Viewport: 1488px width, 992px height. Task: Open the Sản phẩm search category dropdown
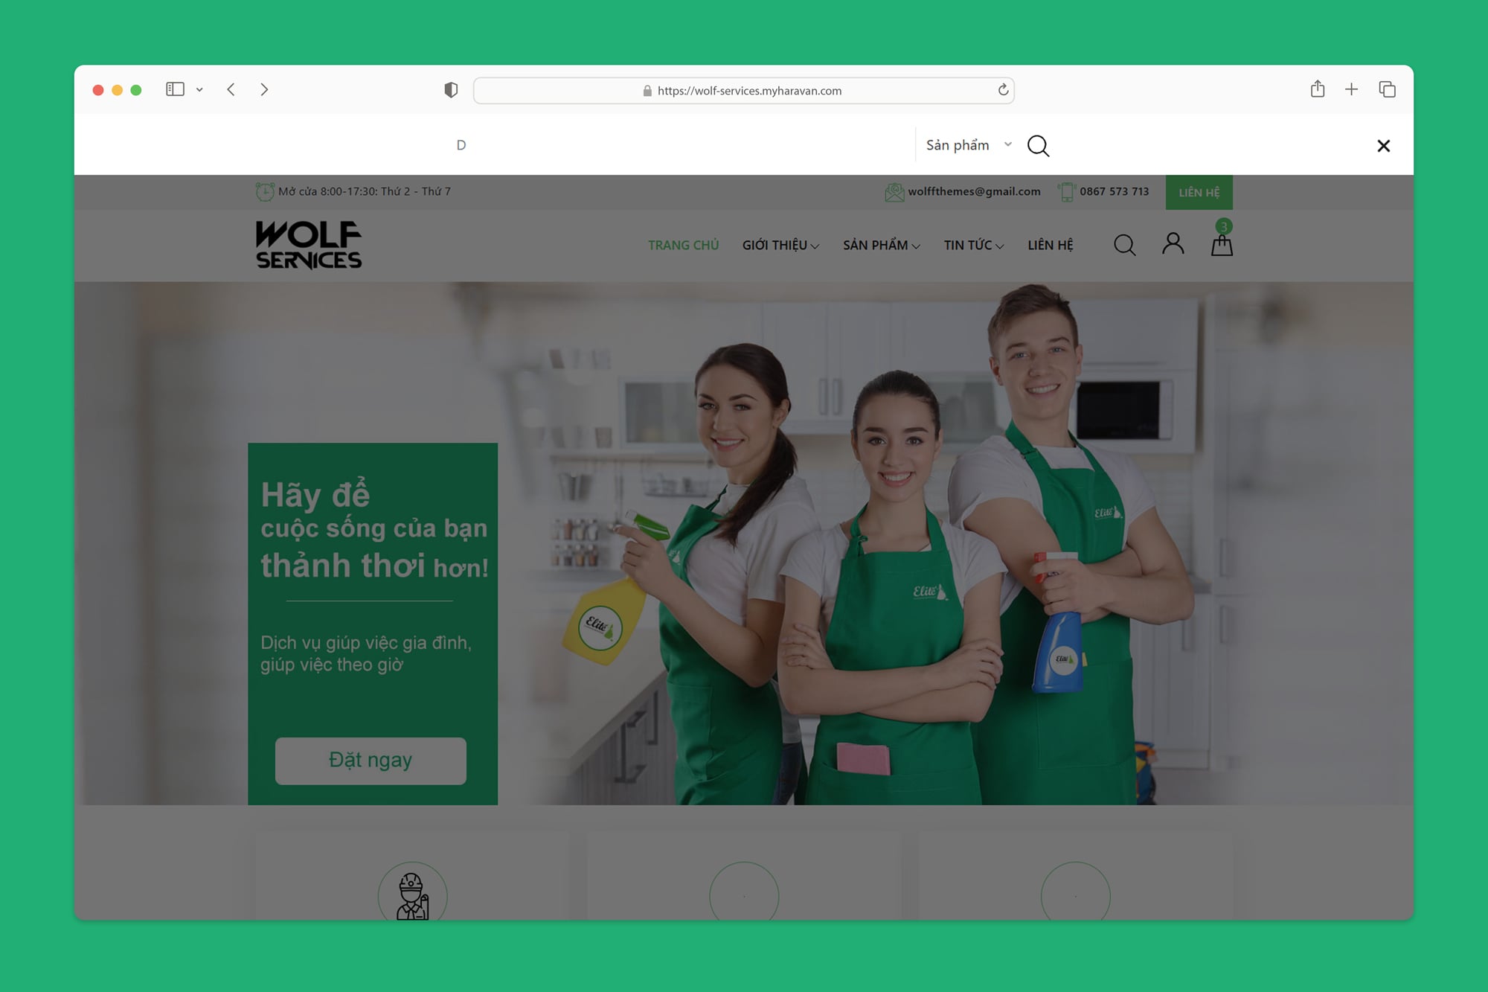point(967,145)
